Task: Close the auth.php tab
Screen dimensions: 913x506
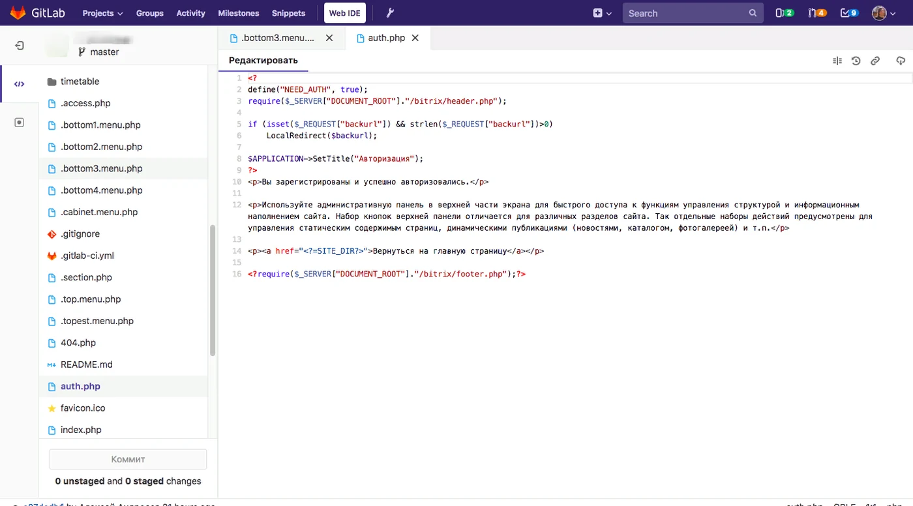Action: (x=415, y=38)
